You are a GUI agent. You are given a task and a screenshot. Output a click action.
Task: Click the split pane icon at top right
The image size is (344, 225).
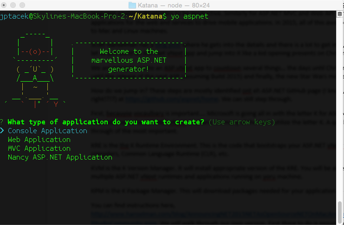(x=340, y=14)
